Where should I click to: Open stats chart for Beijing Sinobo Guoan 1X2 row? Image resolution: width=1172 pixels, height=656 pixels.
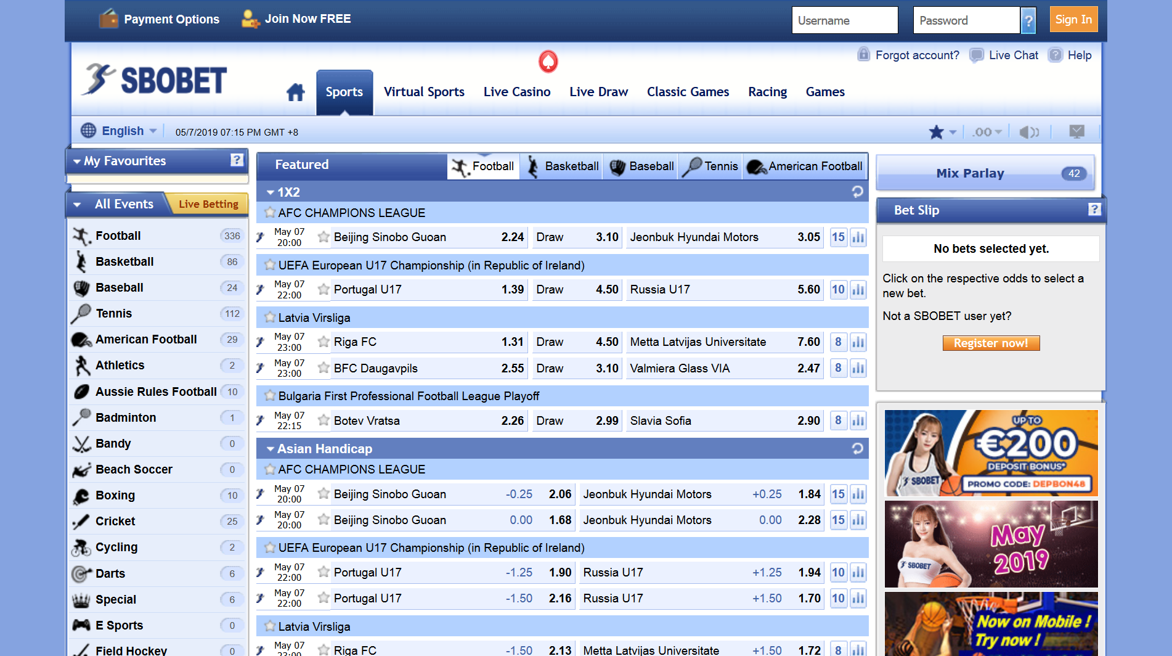tap(858, 237)
